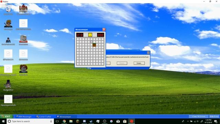Open Microsoft Store from taskbar

[x=125, y=121]
